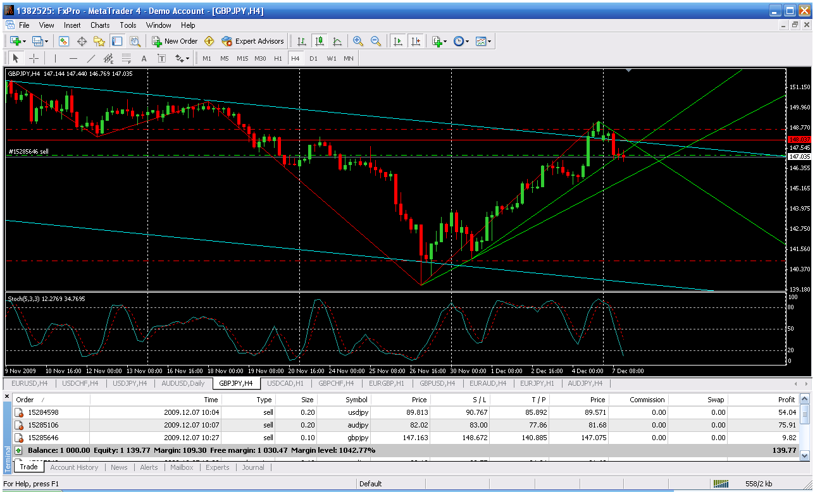Select the D1 timeframe
Image resolution: width=815 pixels, height=492 pixels.
click(313, 58)
